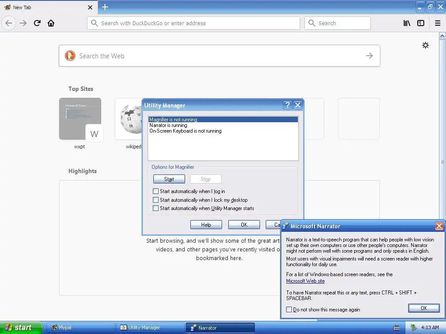Viewport: 446px width, 334px height.
Task: Click DuckDuckGo logo in search box
Action: [x=70, y=56]
